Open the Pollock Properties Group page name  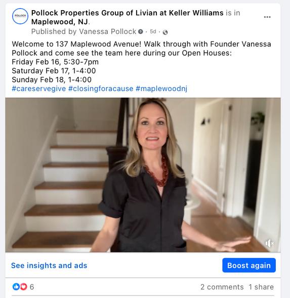coord(127,13)
